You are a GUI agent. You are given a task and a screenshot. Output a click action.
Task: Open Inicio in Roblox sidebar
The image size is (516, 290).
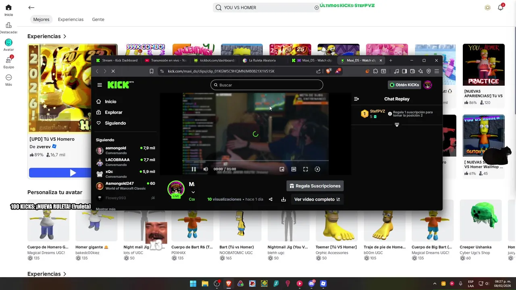click(8, 10)
